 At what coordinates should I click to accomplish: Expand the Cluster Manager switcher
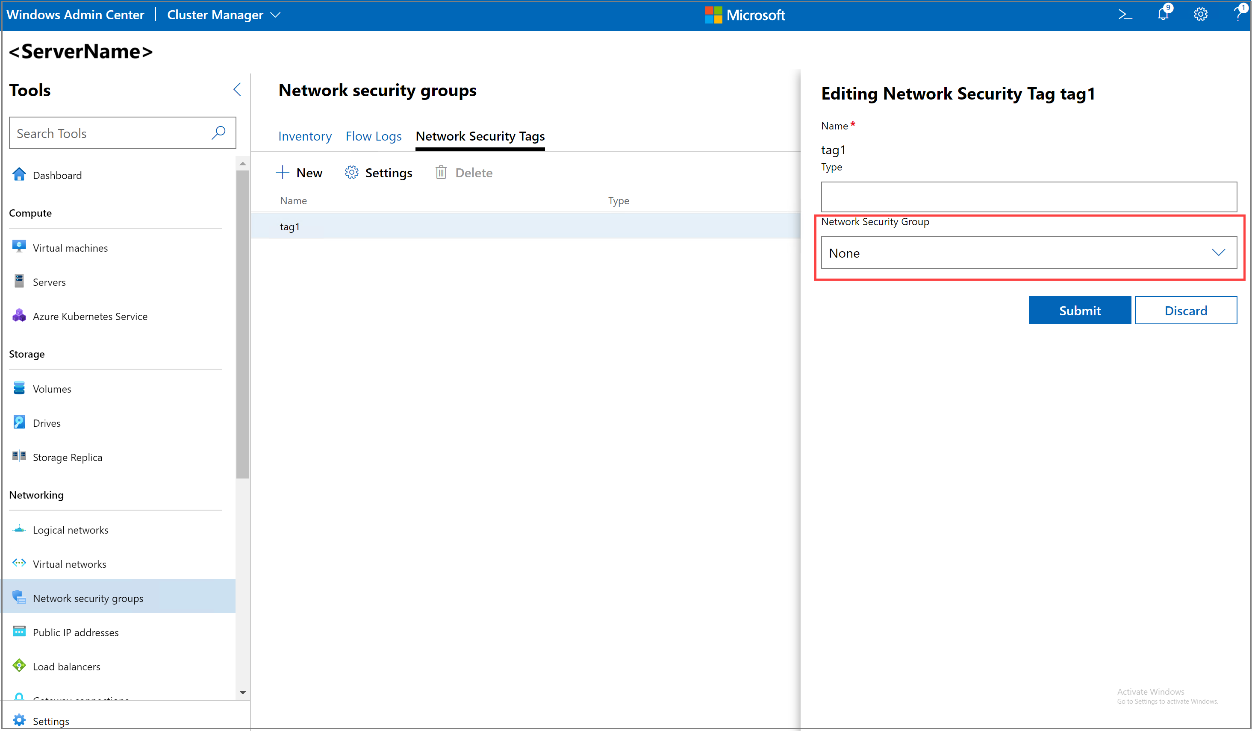276,15
